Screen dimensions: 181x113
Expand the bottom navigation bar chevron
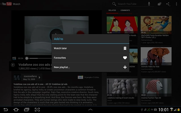(x=90, y=109)
